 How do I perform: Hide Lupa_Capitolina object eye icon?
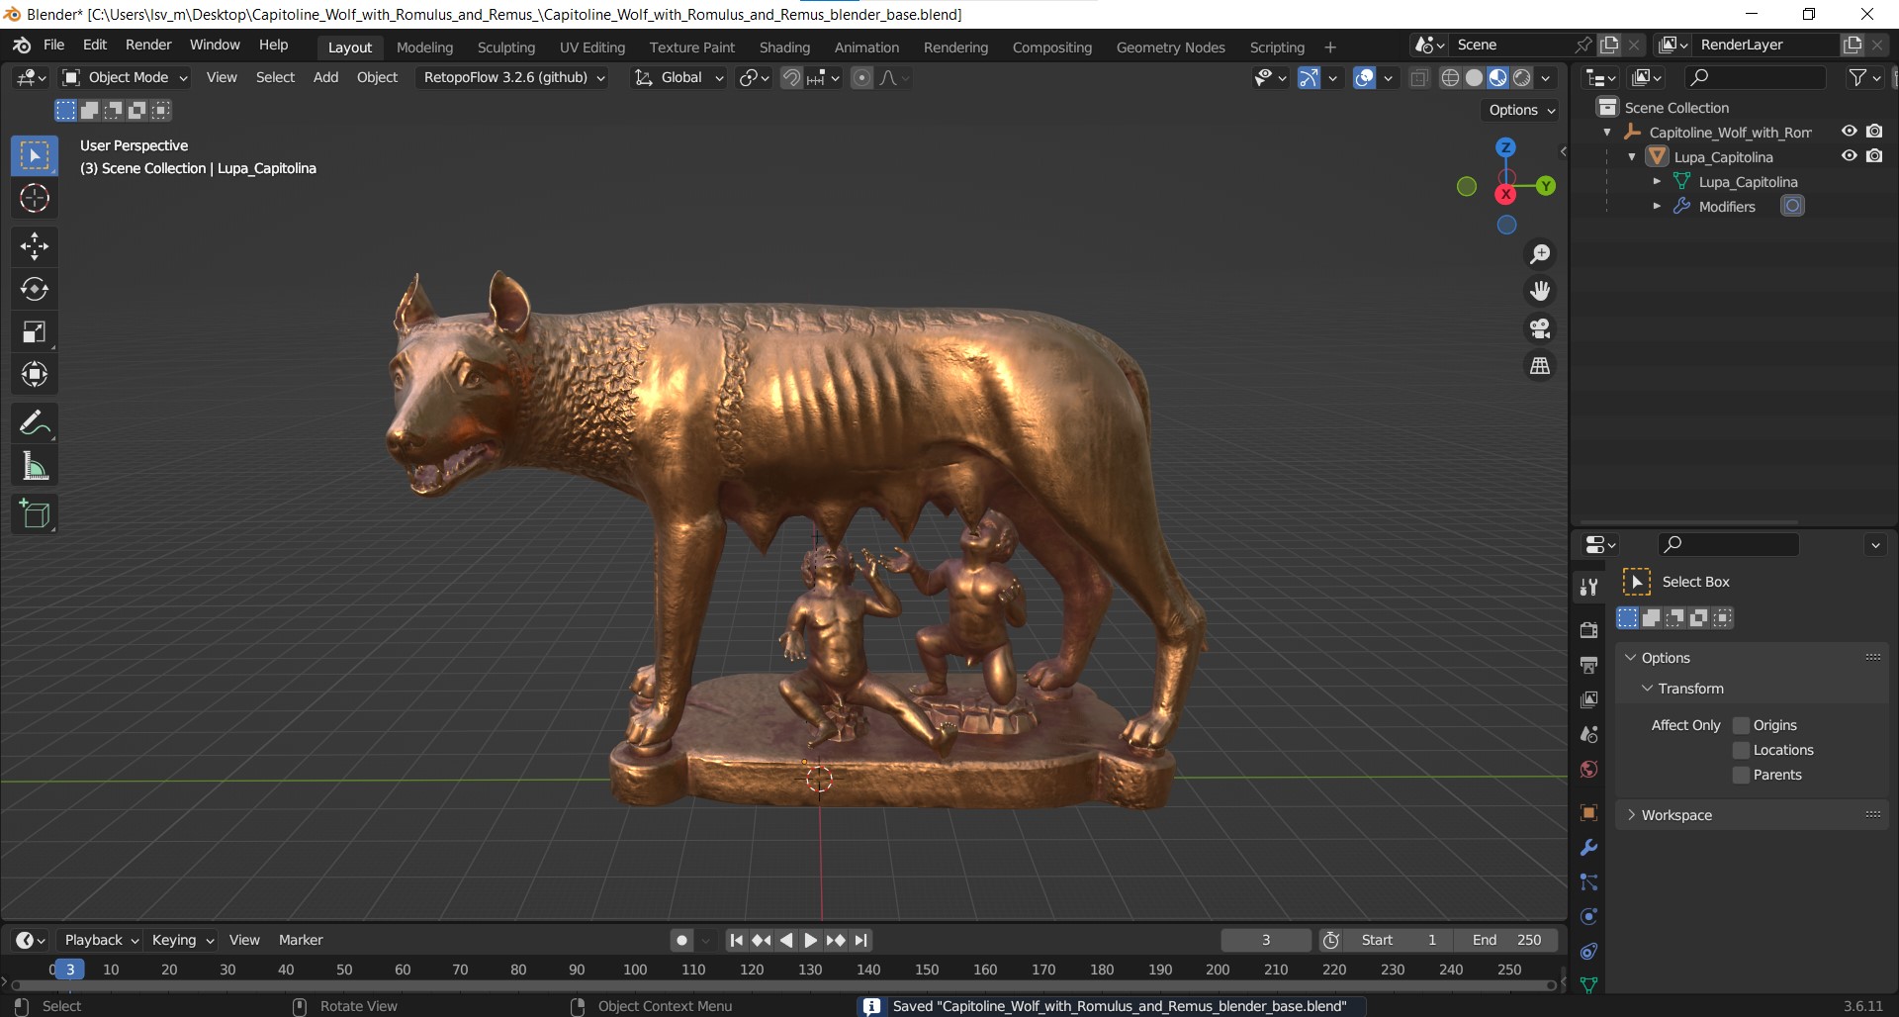coord(1849,156)
